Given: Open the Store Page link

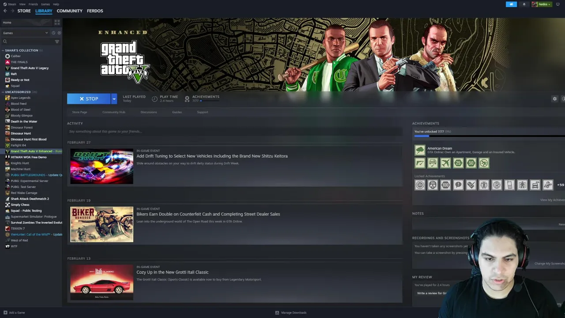Looking at the screenshot, I should tap(79, 112).
